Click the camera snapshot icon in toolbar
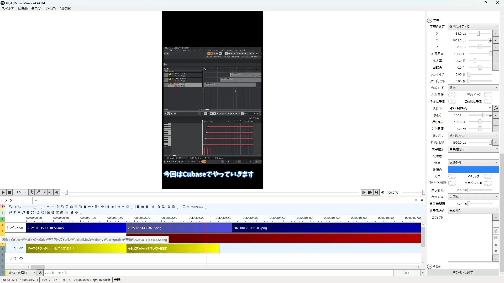The image size is (504, 283). coord(169,207)
